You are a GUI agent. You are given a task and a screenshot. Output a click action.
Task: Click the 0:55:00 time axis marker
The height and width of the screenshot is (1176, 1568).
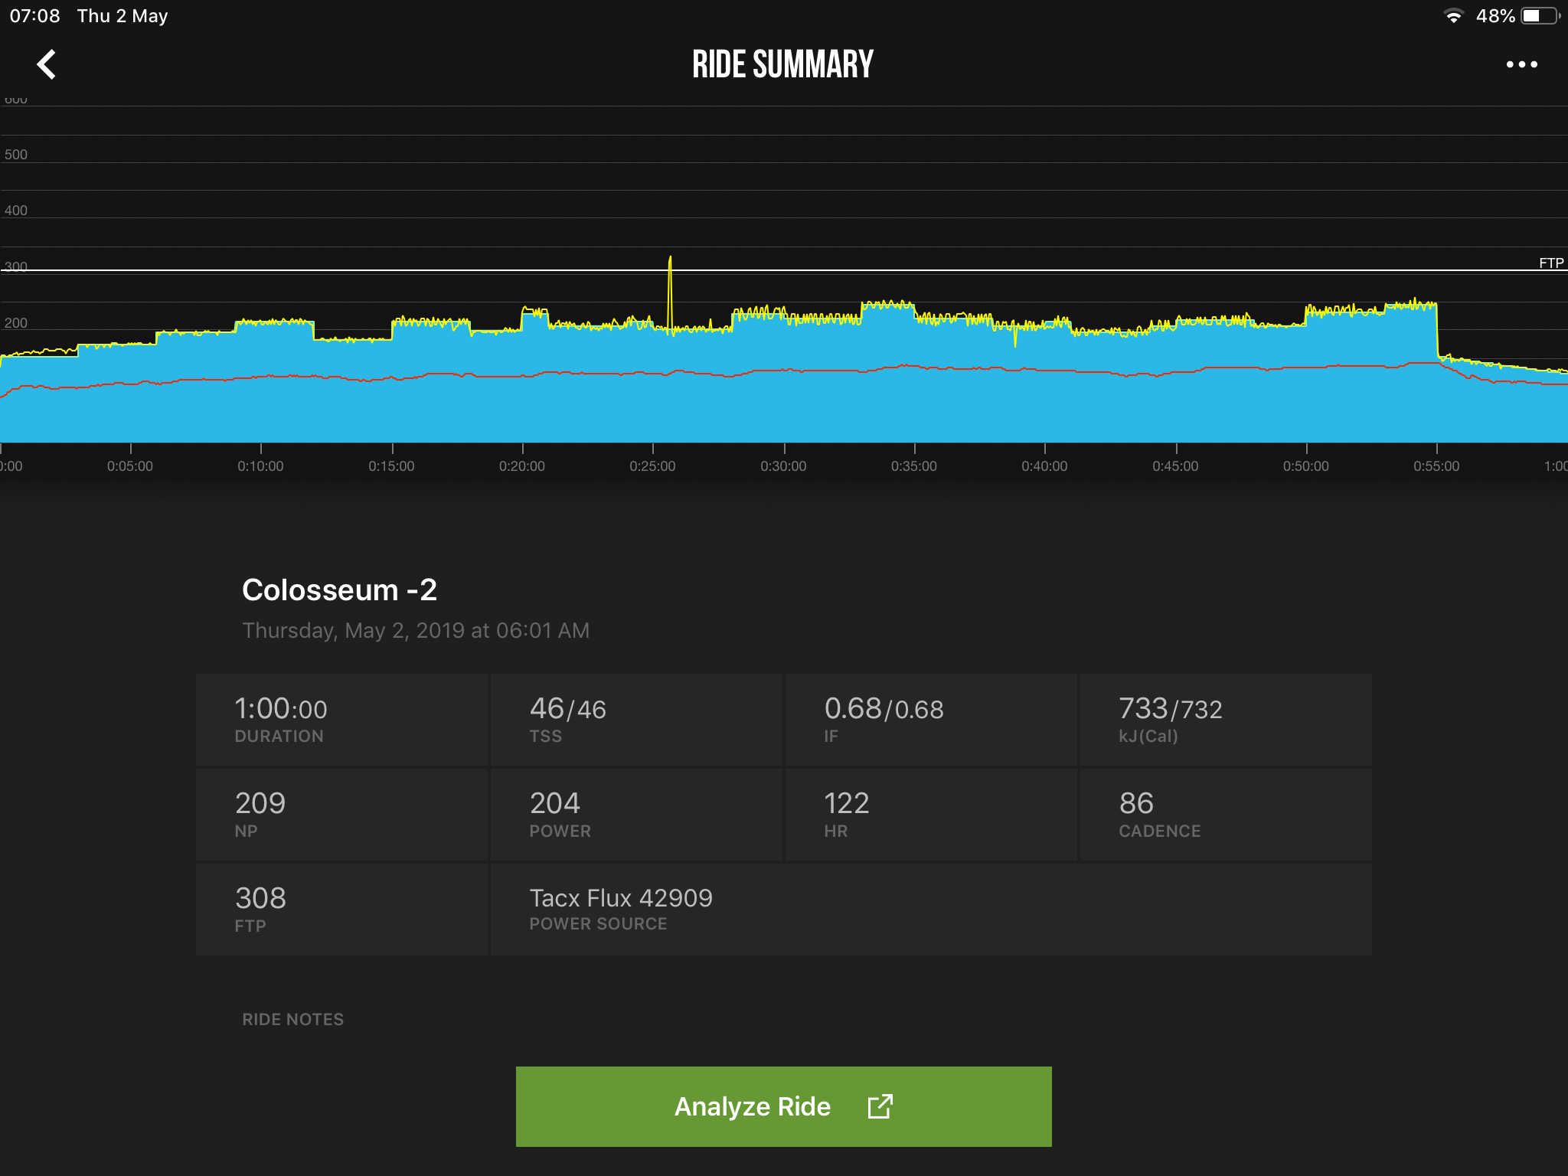1436,465
